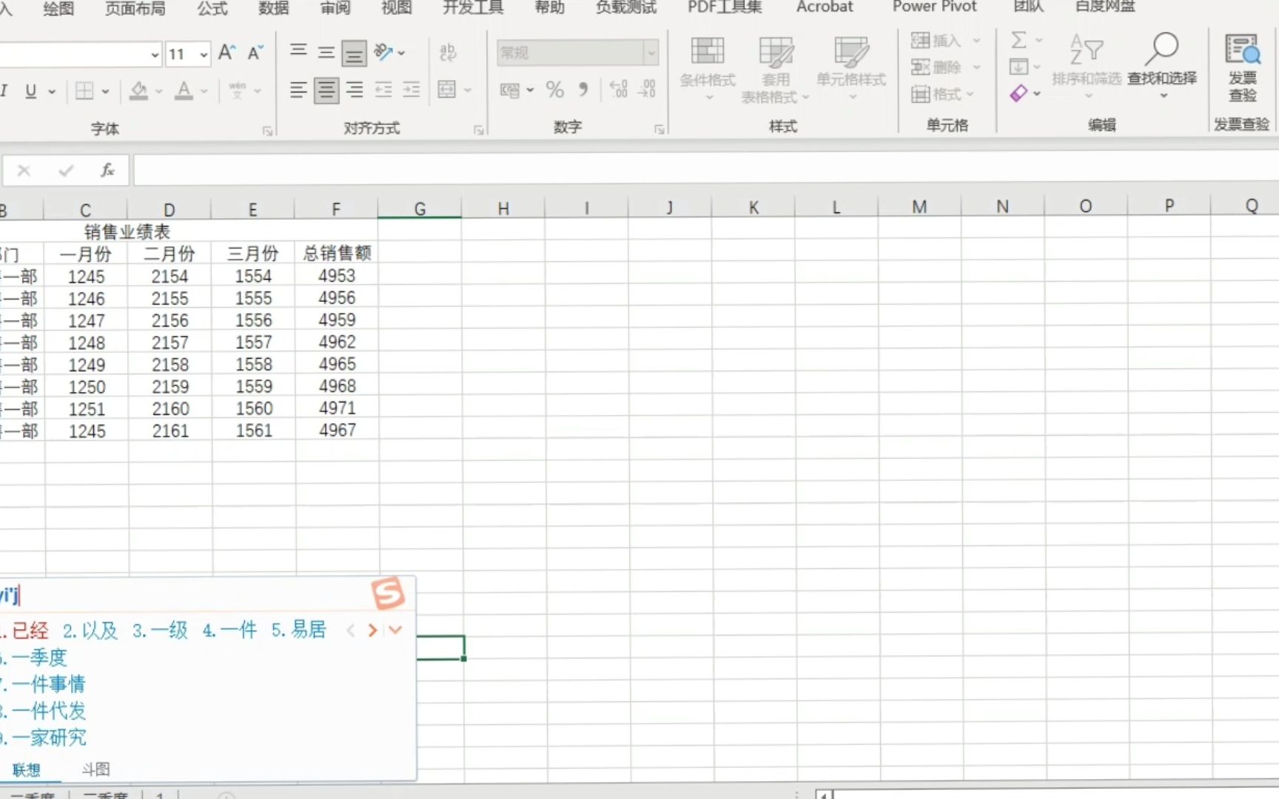Open the underline style dropdown arrow
This screenshot has width=1279, height=799.
pyautogui.click(x=52, y=92)
